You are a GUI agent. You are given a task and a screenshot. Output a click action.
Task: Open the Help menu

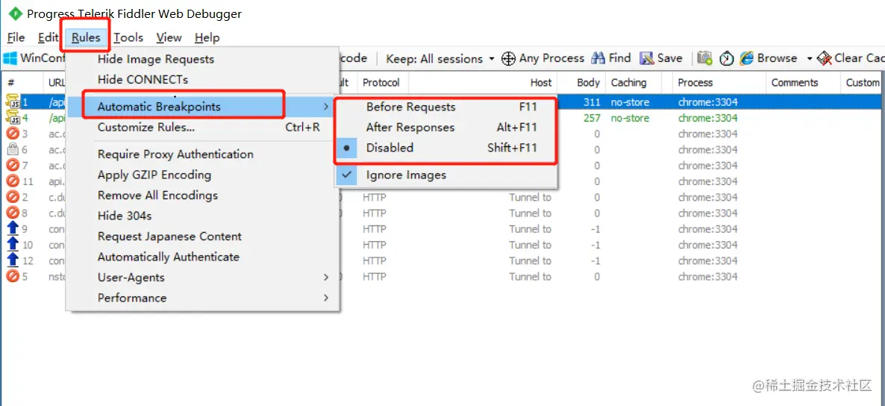207,38
